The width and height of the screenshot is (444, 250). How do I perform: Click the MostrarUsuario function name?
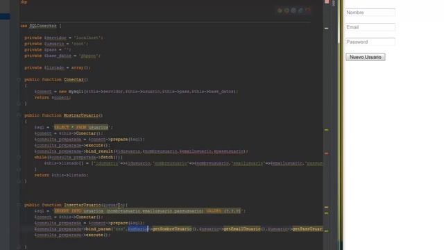(x=81, y=115)
